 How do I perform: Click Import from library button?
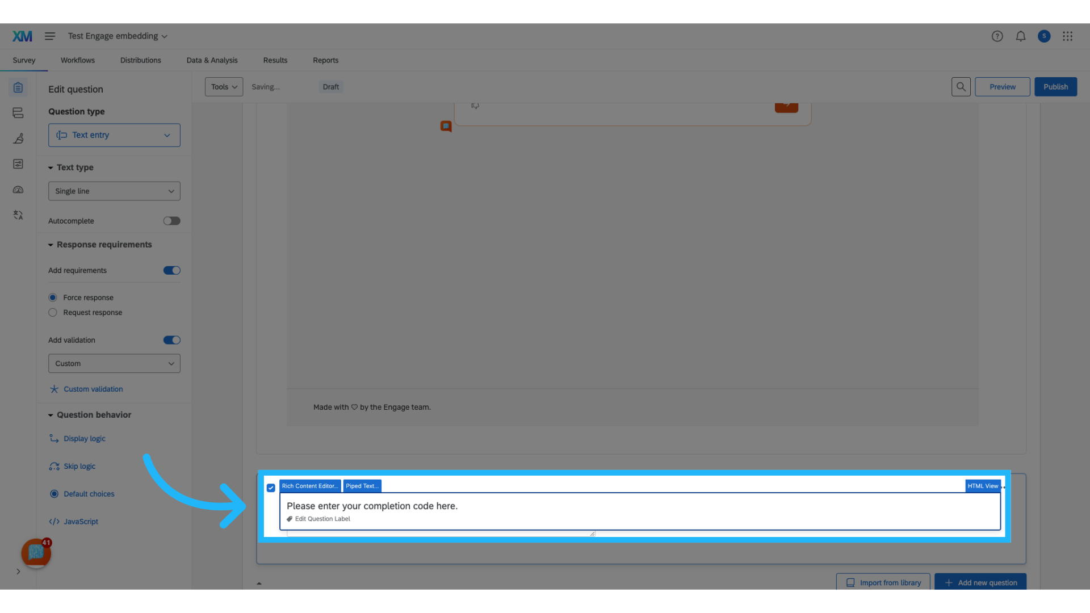click(x=883, y=582)
